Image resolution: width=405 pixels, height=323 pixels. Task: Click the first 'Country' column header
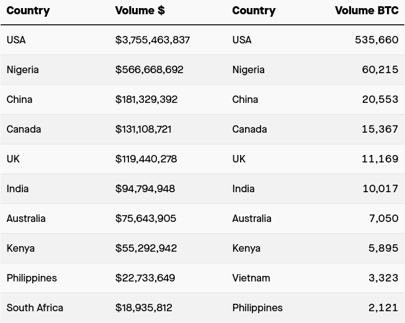(x=28, y=11)
